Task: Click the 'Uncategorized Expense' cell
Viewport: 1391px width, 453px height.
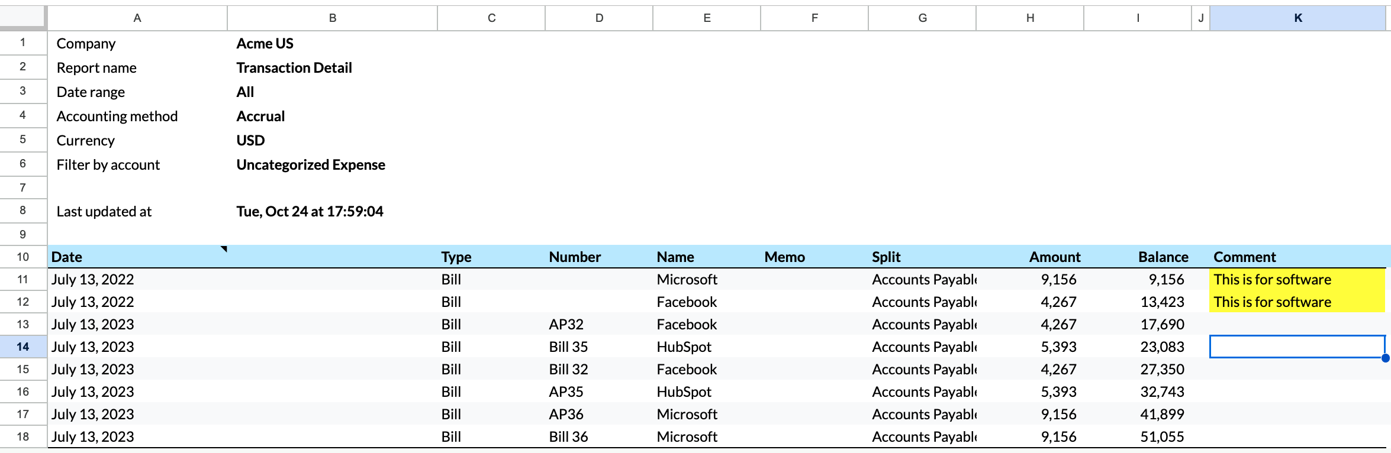Action: (333, 164)
